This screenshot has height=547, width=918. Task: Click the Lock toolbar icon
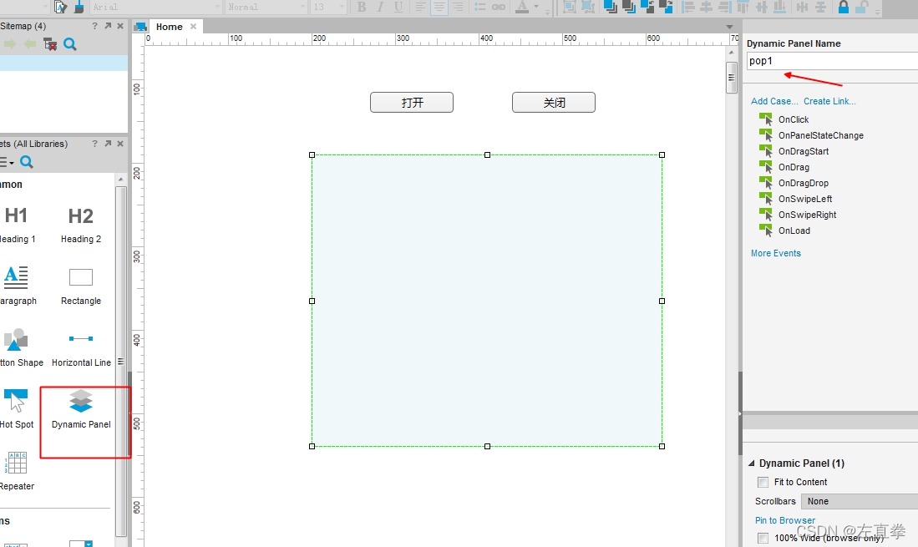843,7
